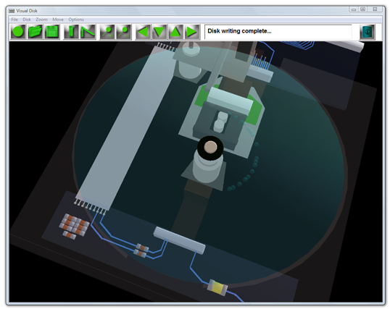Viewport: 390px width, 309px height.
Task: Click the yellow component on the circuit board
Action: point(217,287)
